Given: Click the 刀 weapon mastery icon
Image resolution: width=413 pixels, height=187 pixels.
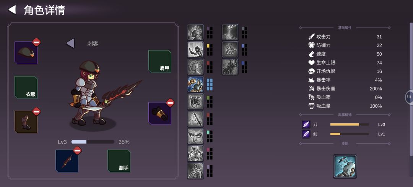Looking at the screenshot, I should [x=306, y=124].
